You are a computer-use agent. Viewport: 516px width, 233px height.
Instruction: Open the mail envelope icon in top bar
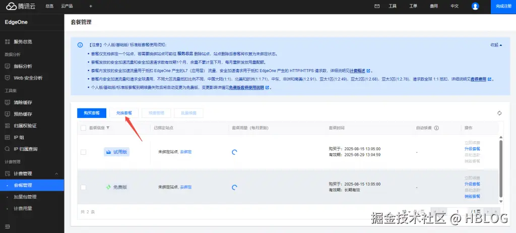click(377, 6)
